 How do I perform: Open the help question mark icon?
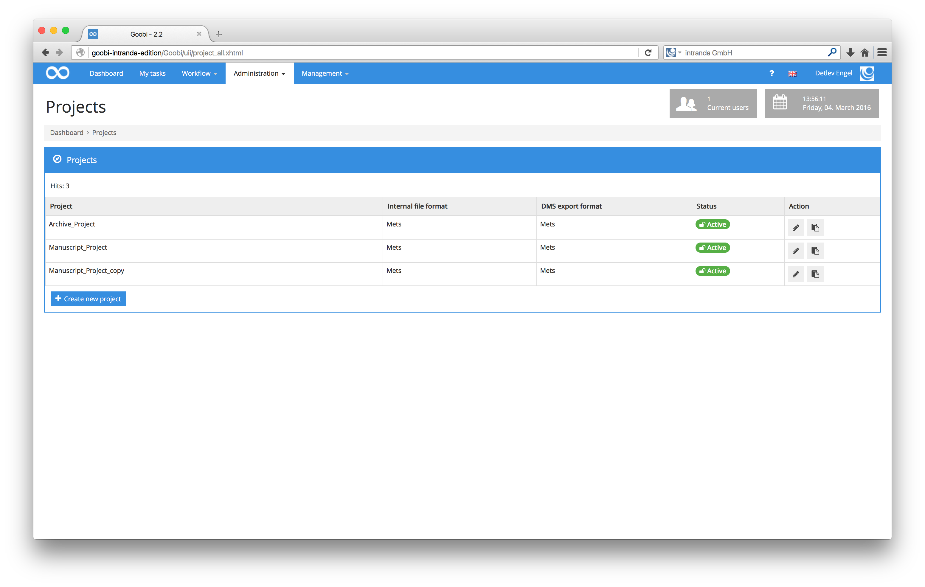(x=771, y=73)
